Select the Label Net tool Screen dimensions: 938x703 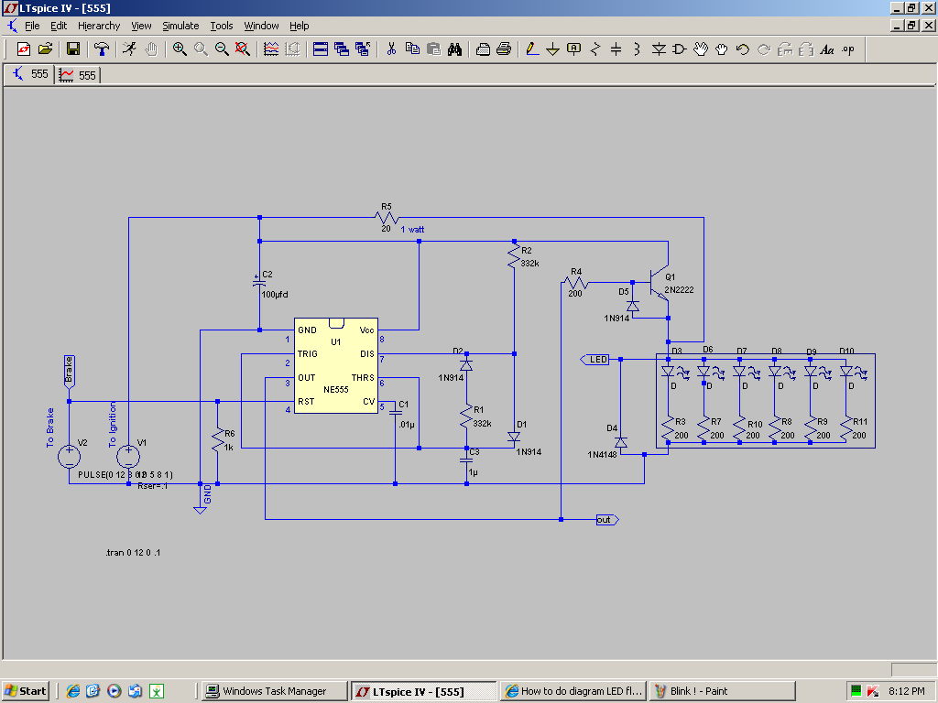pyautogui.click(x=573, y=49)
